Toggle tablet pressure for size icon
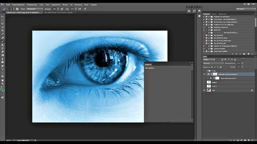257x144 pixels. [85, 9]
